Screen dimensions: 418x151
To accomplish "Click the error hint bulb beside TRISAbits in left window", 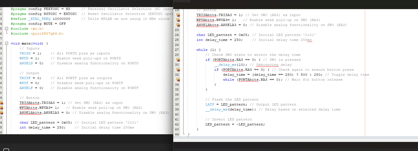I will pyautogui.click(x=1, y=103).
